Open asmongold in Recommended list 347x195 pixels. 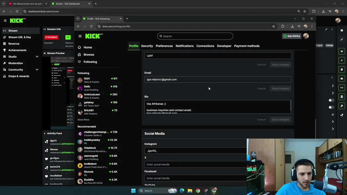pyautogui.click(x=97, y=157)
